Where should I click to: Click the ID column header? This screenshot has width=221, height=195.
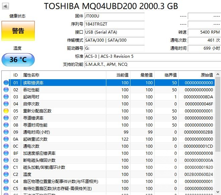coord(15,75)
